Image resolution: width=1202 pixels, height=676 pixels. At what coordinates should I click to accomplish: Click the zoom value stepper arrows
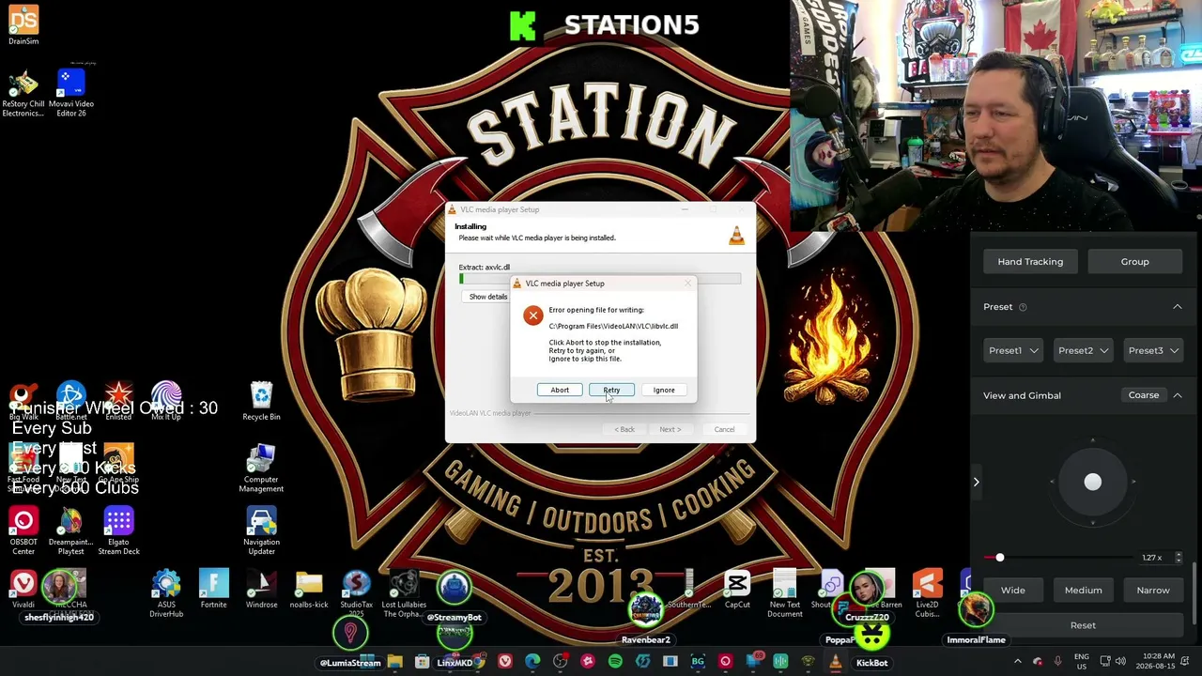(x=1179, y=558)
